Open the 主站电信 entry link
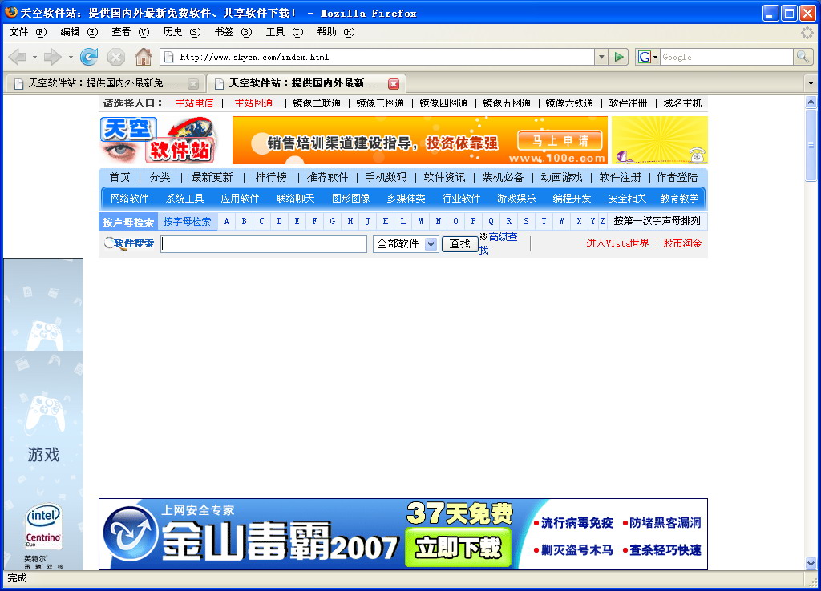 pos(194,103)
